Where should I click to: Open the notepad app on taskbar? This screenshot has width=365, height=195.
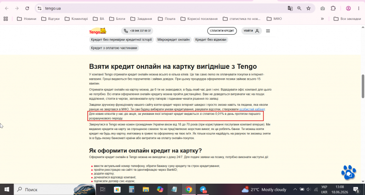click(x=174, y=189)
